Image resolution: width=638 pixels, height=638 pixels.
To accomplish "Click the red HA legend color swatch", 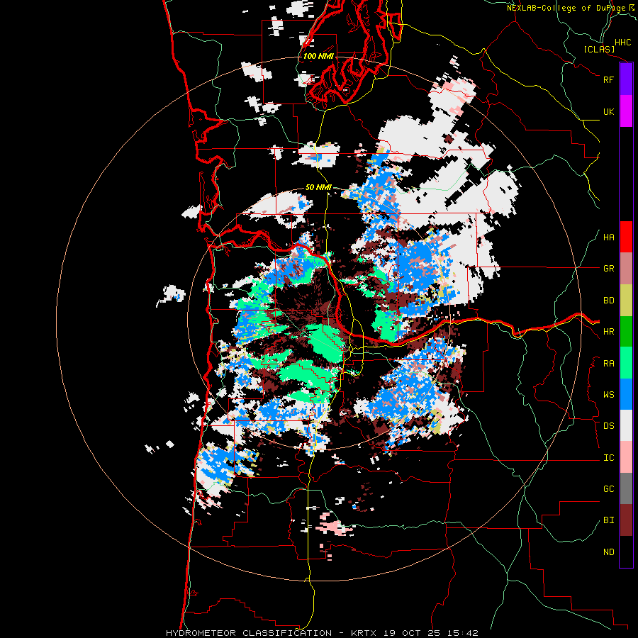I will (x=626, y=237).
